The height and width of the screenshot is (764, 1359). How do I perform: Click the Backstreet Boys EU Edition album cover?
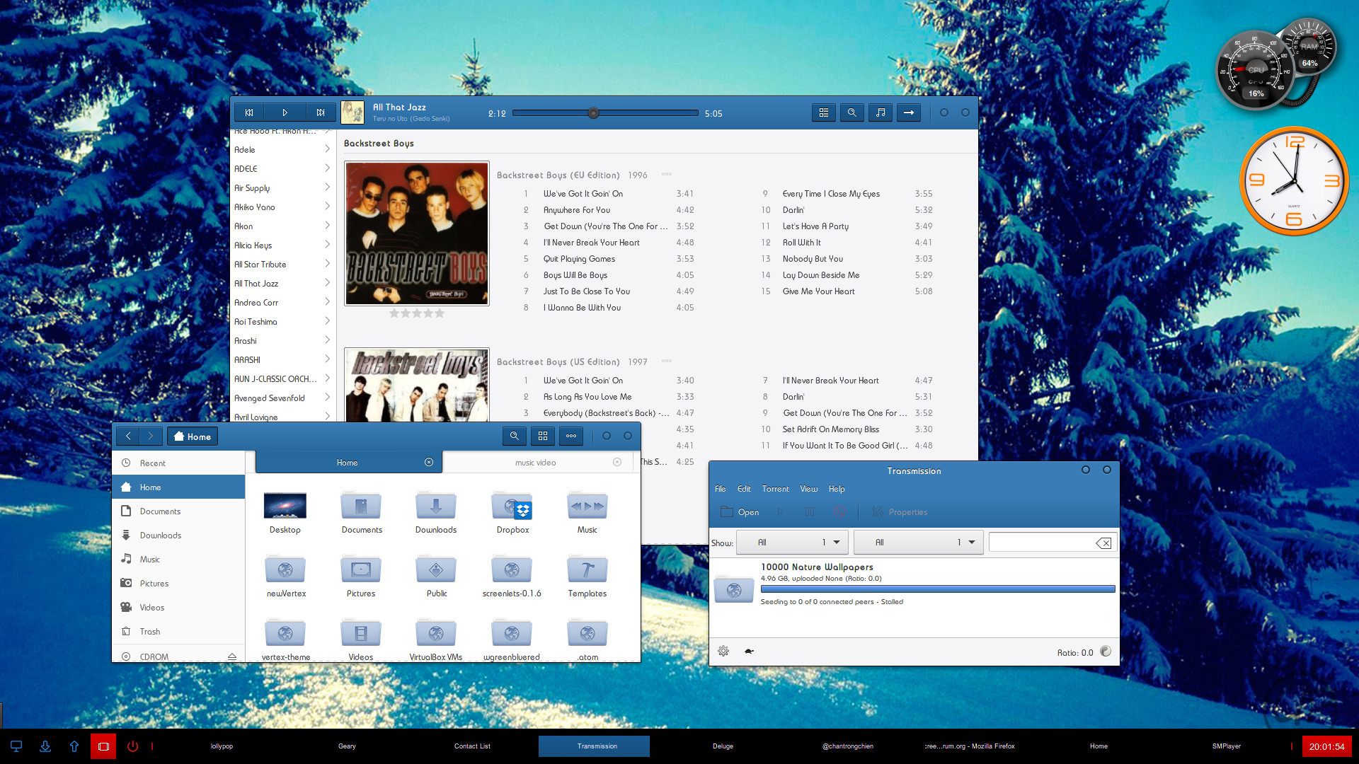tap(417, 233)
